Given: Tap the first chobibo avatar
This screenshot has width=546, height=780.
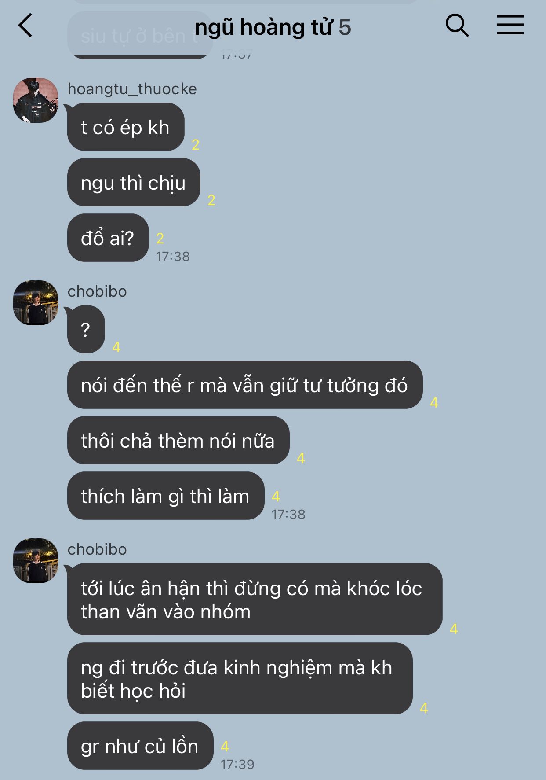Looking at the screenshot, I should [x=36, y=303].
